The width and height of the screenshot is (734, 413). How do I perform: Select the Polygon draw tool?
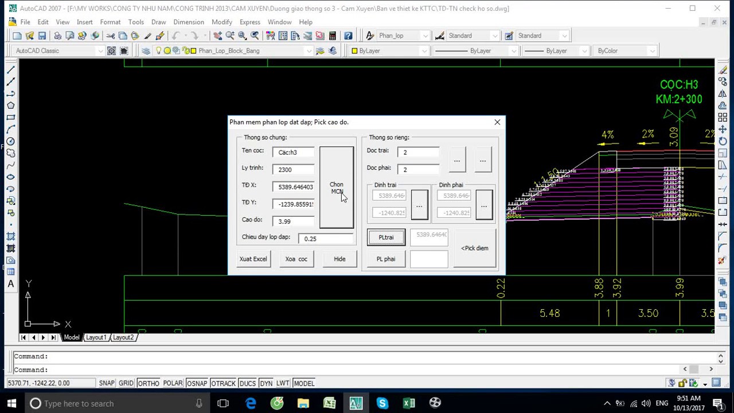tap(10, 106)
